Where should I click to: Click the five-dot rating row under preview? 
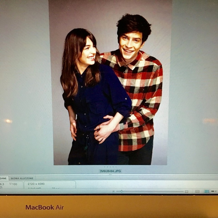(110, 167)
